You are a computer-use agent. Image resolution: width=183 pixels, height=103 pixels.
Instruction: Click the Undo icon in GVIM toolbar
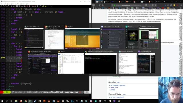(x=11, y=6)
